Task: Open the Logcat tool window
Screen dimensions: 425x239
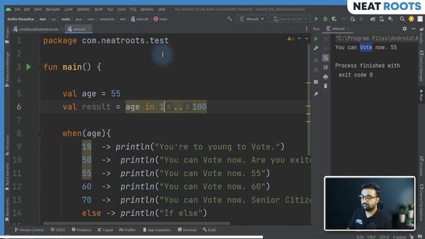Action: [105, 230]
